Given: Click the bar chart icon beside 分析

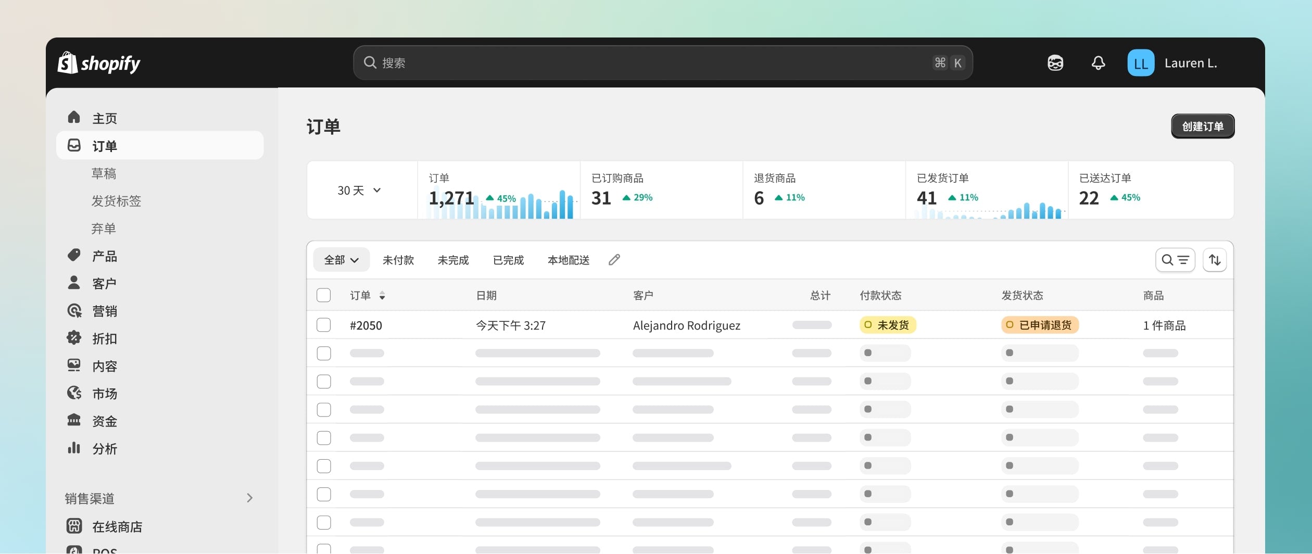Looking at the screenshot, I should point(74,448).
